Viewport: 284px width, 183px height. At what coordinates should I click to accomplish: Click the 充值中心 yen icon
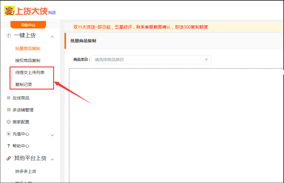[x=9, y=134]
